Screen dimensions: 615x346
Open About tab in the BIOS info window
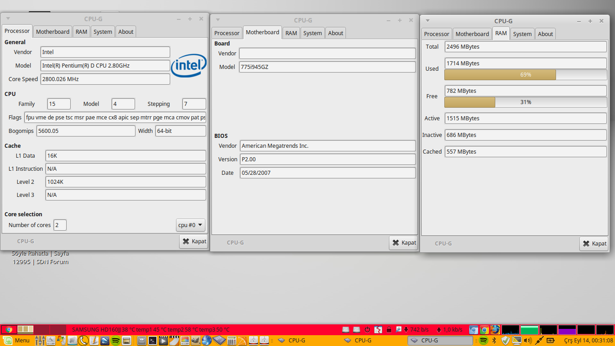(335, 33)
